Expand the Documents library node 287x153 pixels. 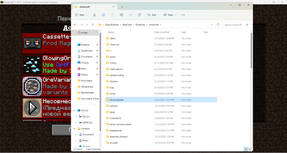(76, 135)
